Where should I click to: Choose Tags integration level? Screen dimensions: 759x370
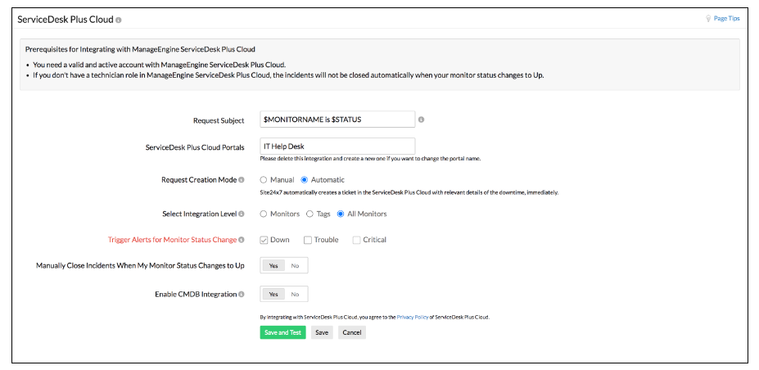[x=309, y=214]
